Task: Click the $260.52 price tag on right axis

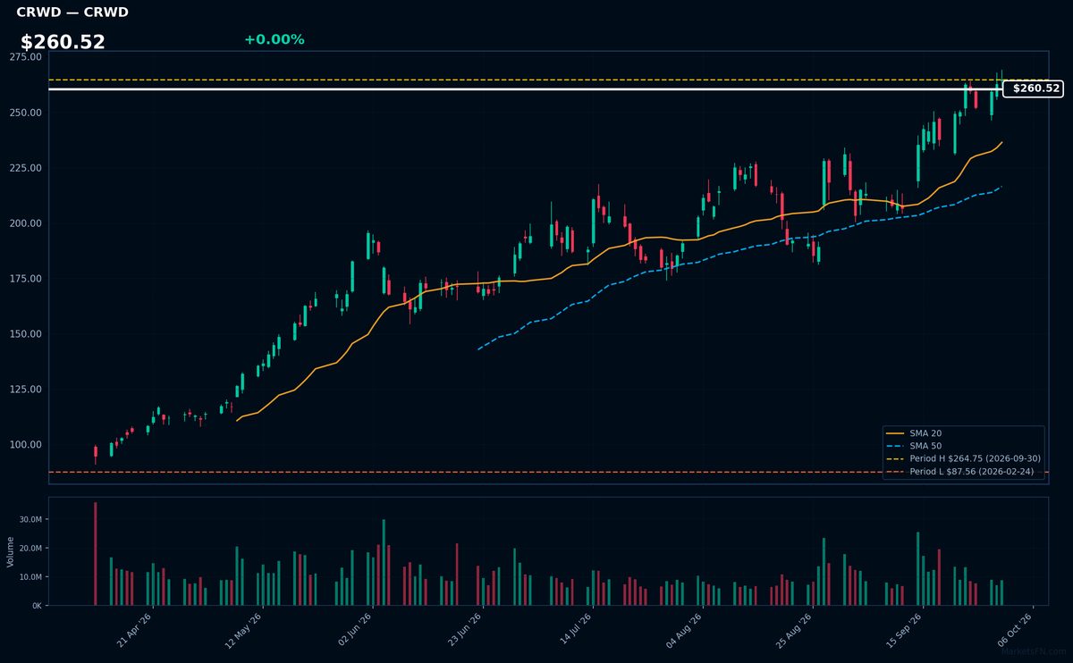Action: tap(1033, 88)
